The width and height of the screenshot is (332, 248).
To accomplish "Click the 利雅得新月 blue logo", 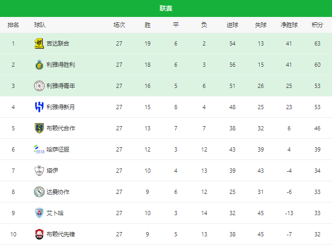I will pos(39,107).
